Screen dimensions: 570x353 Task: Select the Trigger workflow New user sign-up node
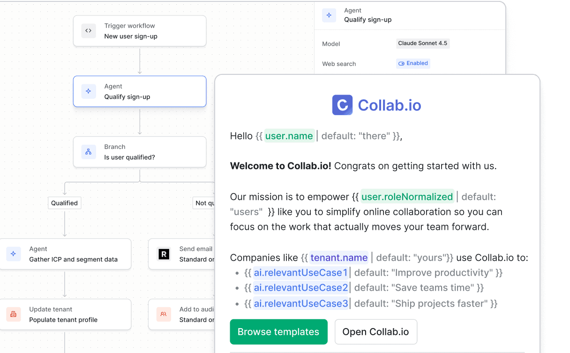pyautogui.click(x=140, y=31)
